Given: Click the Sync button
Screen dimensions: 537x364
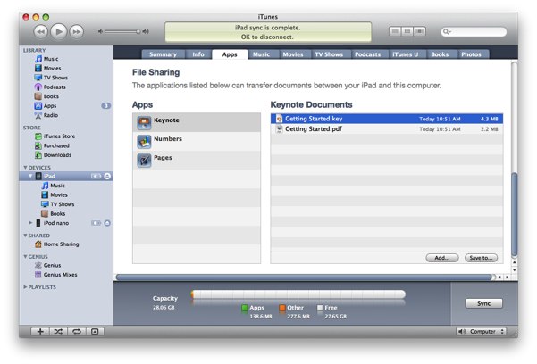Looking at the screenshot, I should (484, 303).
